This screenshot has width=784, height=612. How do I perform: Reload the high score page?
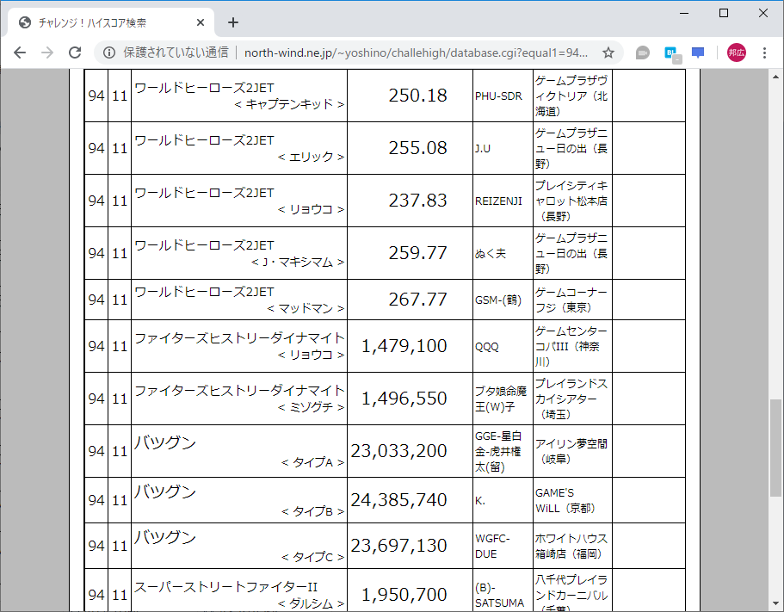point(76,52)
